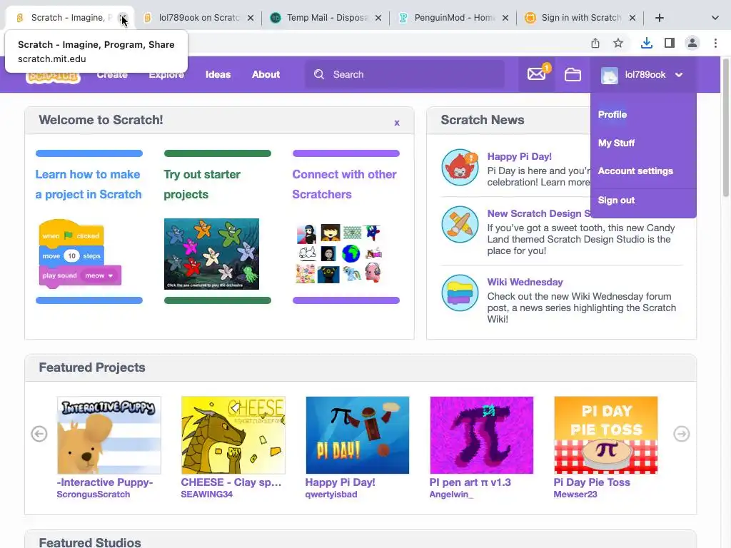Open the Happy Pi Day! headline
731x548 pixels.
520,156
